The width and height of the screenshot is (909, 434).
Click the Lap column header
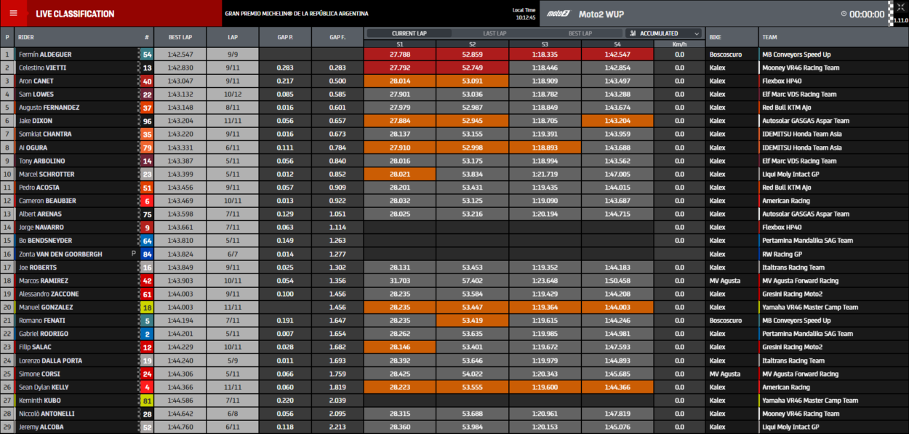(x=233, y=37)
